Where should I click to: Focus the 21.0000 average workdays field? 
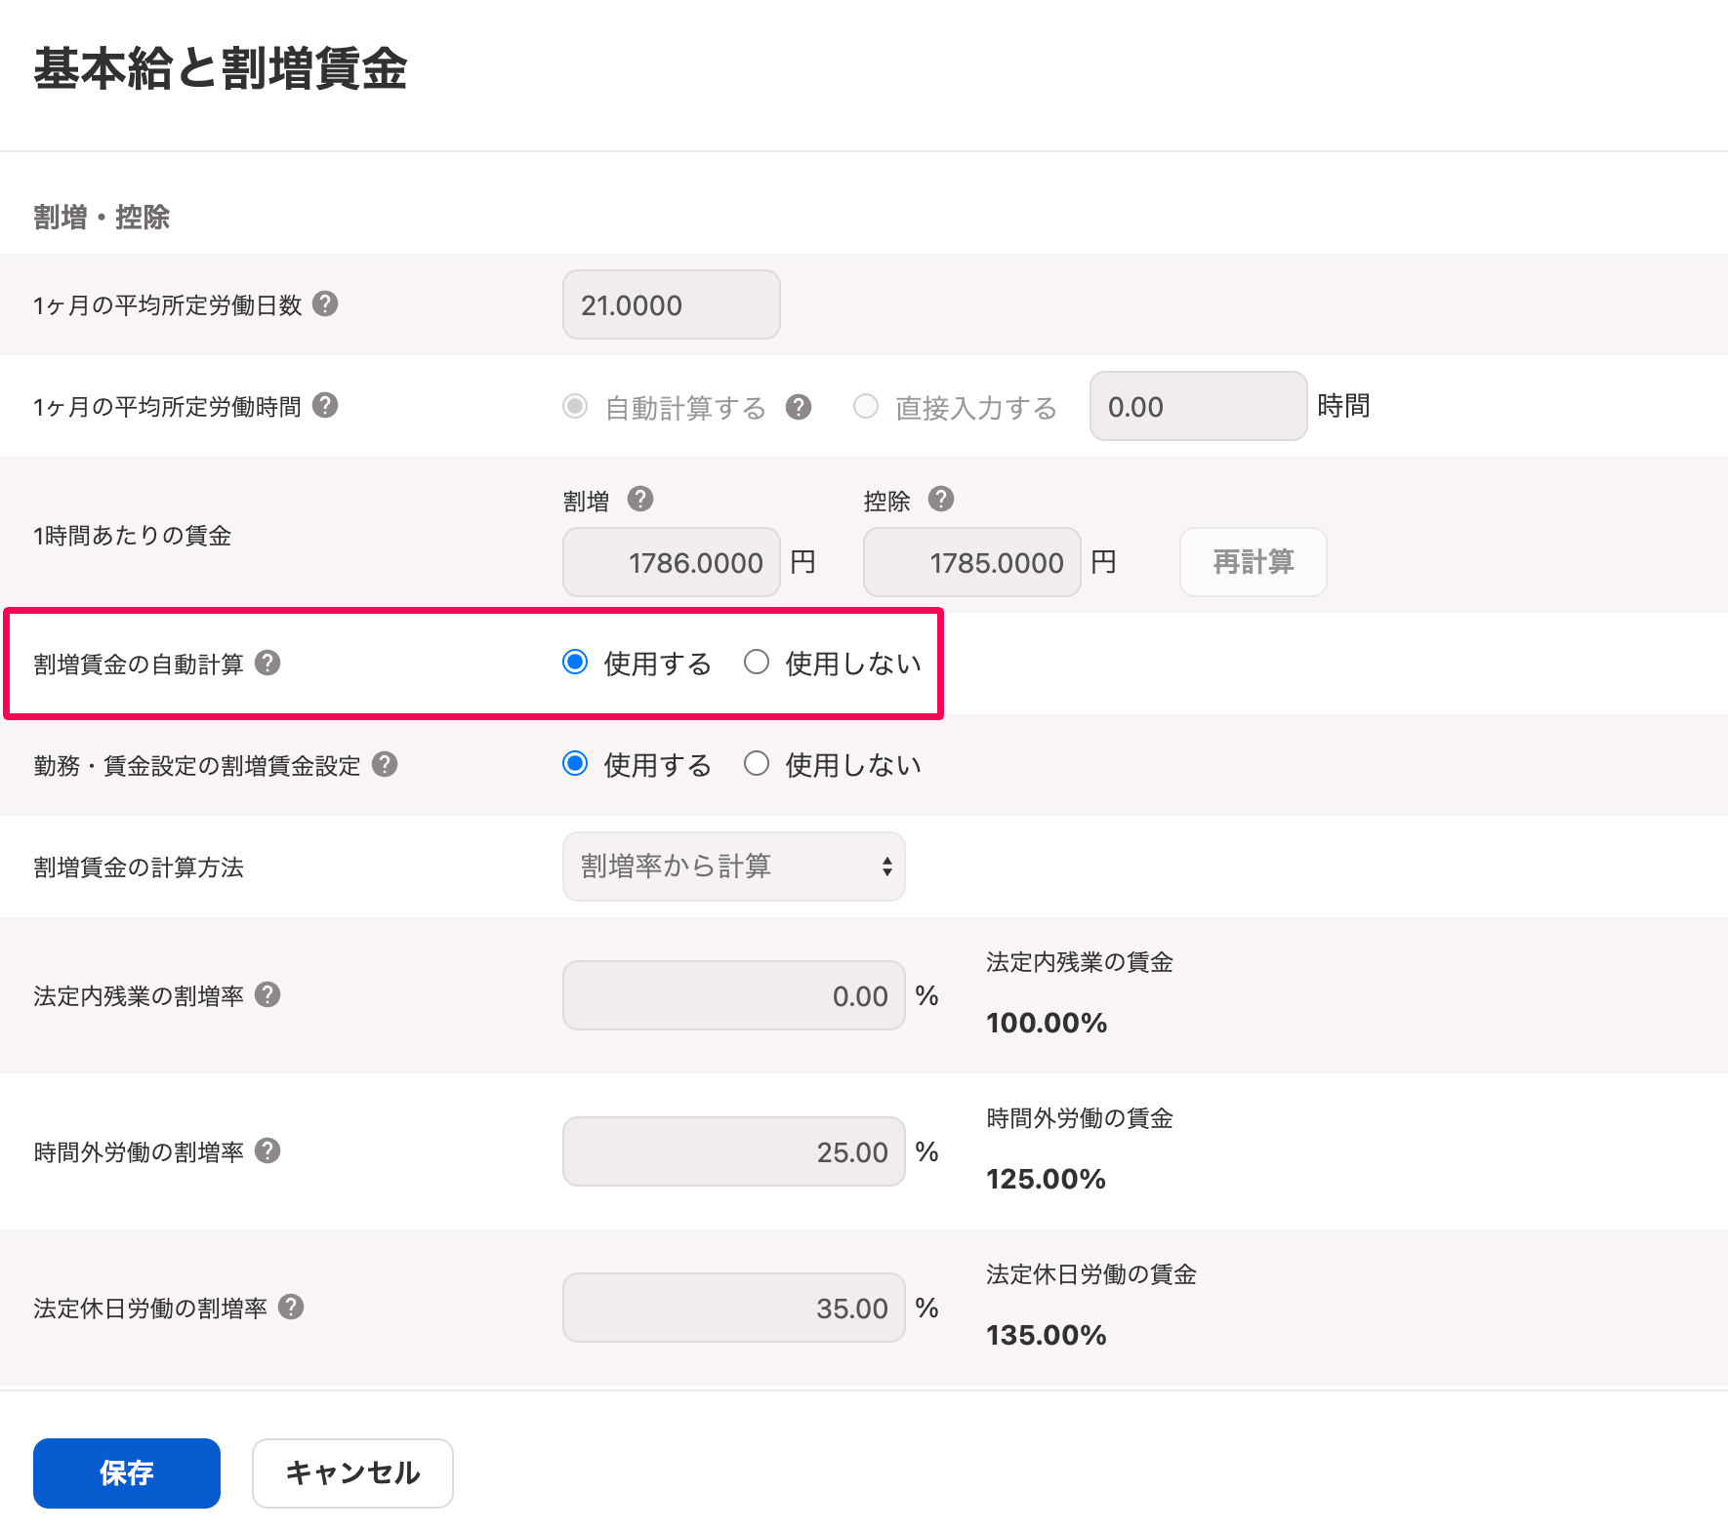[x=672, y=304]
